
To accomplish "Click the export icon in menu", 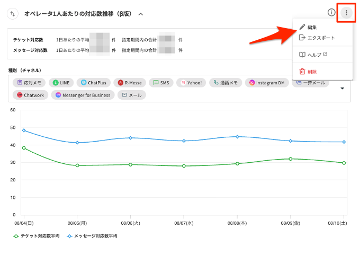I will click(x=302, y=38).
